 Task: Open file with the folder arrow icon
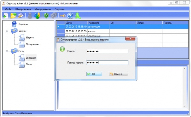(x=13, y=16)
